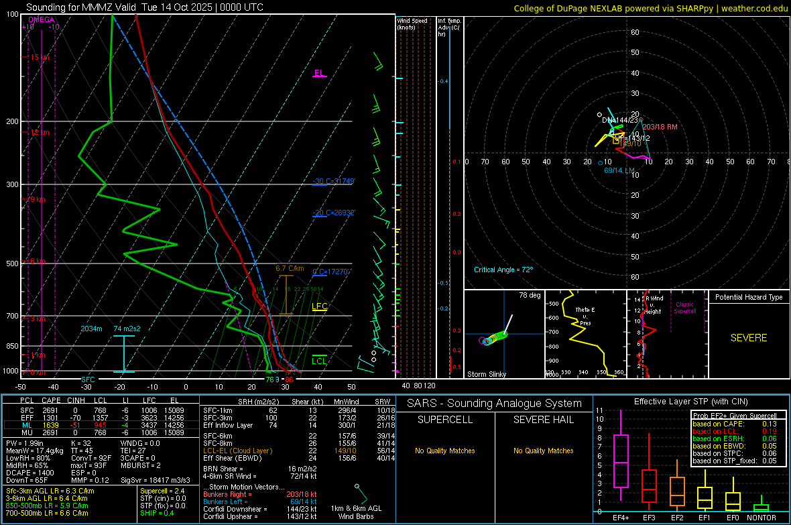
Task: Click the '203/18 RM' hodograph label
Action: tap(660, 127)
